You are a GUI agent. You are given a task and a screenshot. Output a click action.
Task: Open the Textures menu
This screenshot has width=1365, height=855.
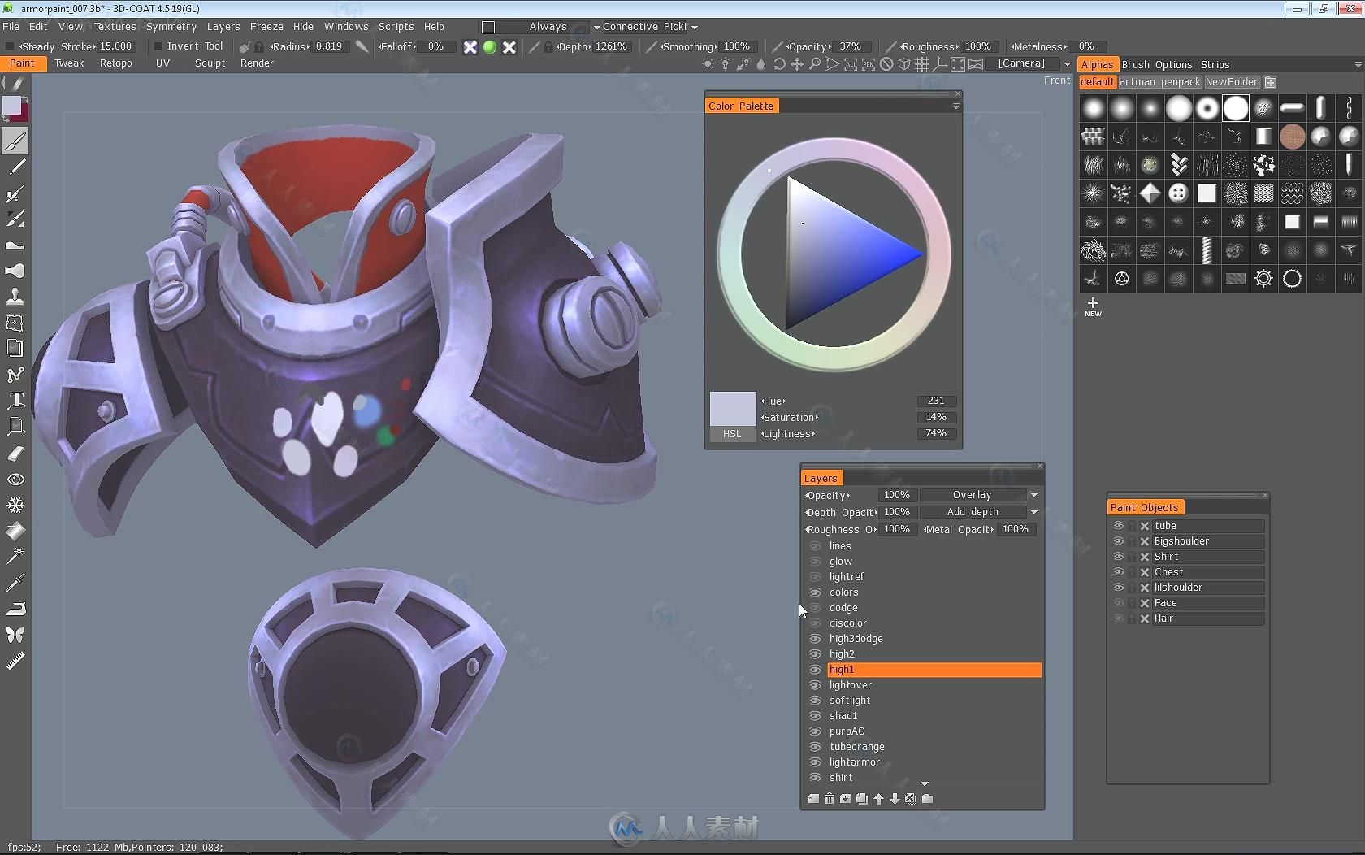[x=115, y=27]
